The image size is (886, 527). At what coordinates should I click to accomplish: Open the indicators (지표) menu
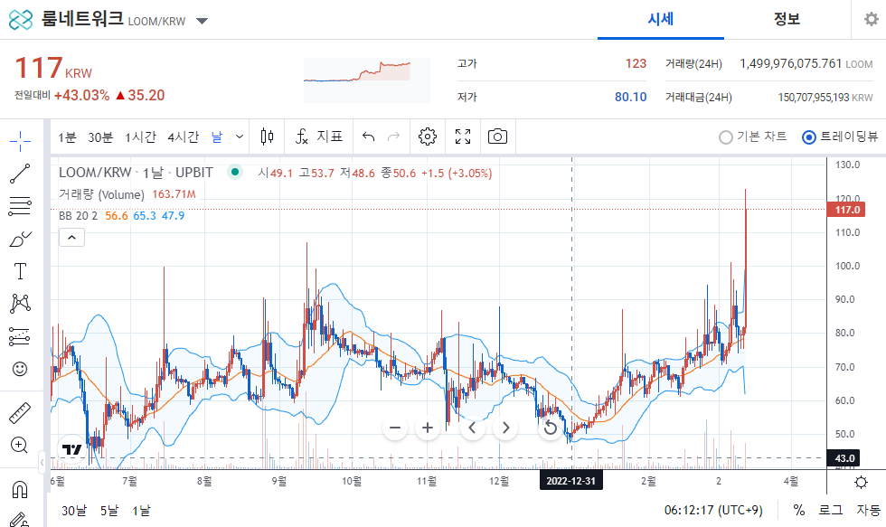pyautogui.click(x=319, y=136)
